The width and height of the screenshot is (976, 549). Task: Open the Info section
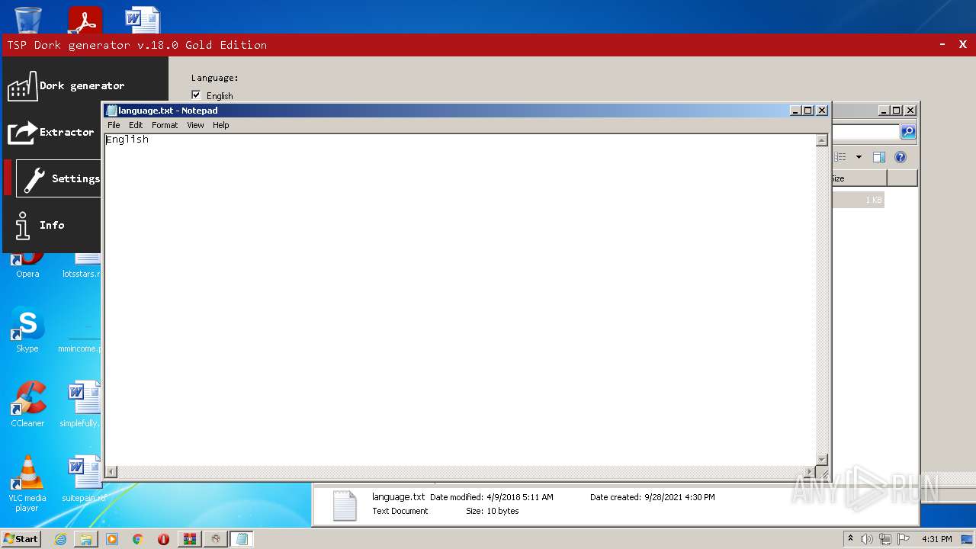52,225
